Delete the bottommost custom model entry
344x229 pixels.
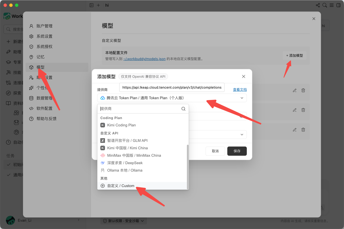click(x=303, y=130)
